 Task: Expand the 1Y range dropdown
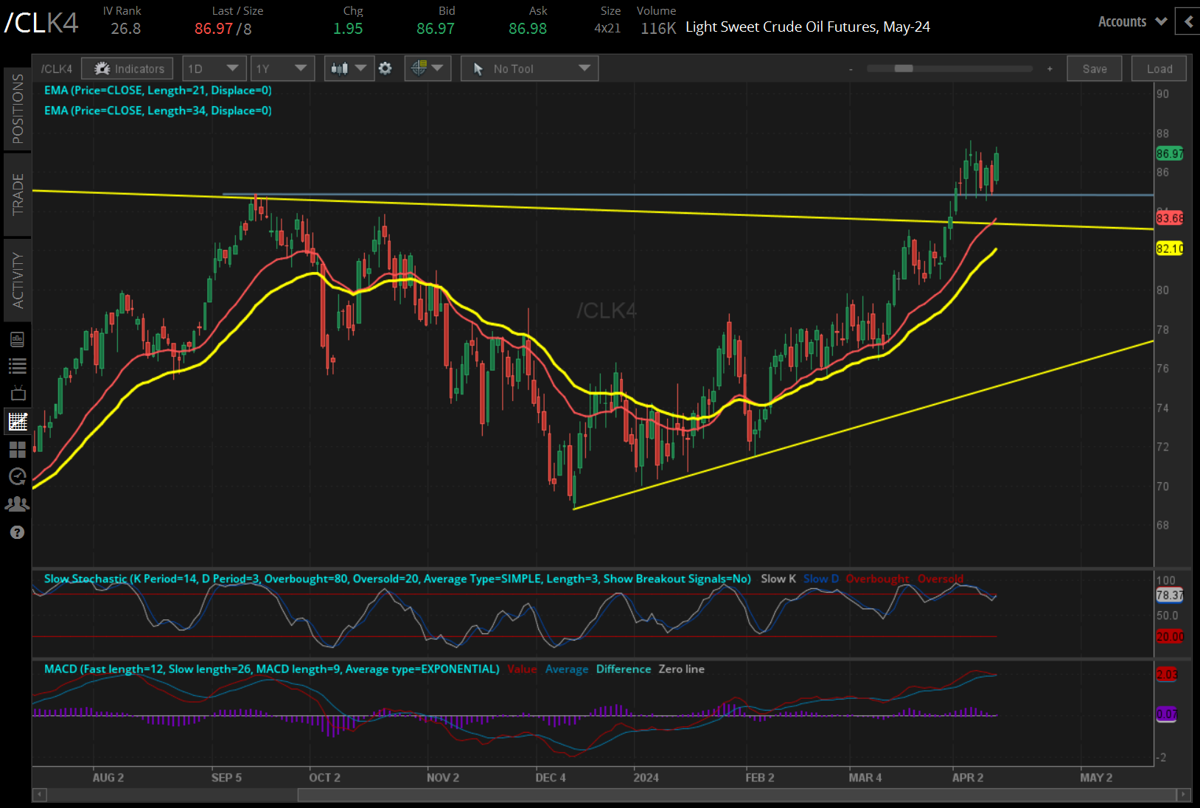coord(282,68)
